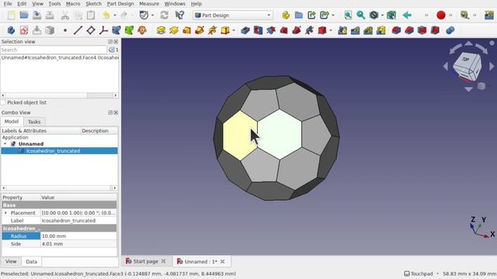This screenshot has width=497, height=279.
Task: Click the New document icon
Action: point(12,15)
